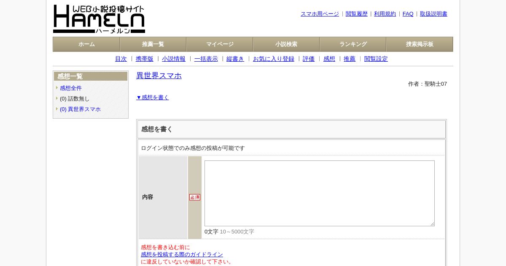Open the スマホ用ページ link
This screenshot has width=506, height=266.
(320, 14)
